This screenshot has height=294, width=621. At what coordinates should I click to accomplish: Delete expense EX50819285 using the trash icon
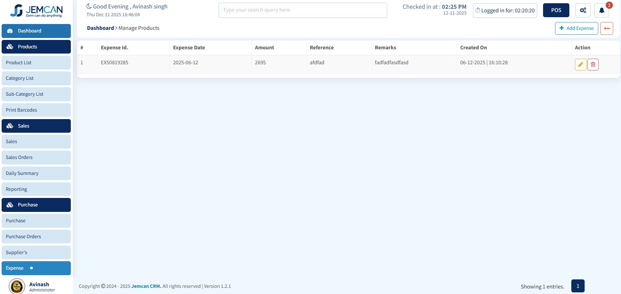[x=593, y=64]
